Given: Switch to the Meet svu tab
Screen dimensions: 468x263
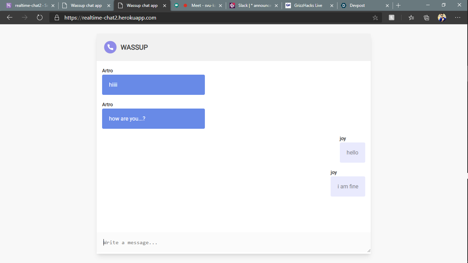Looking at the screenshot, I should 198,5.
